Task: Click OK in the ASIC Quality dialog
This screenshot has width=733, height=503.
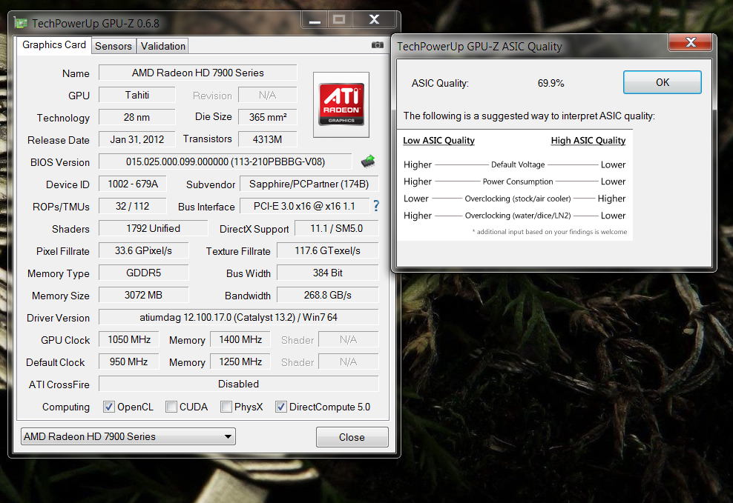Action: coord(663,82)
